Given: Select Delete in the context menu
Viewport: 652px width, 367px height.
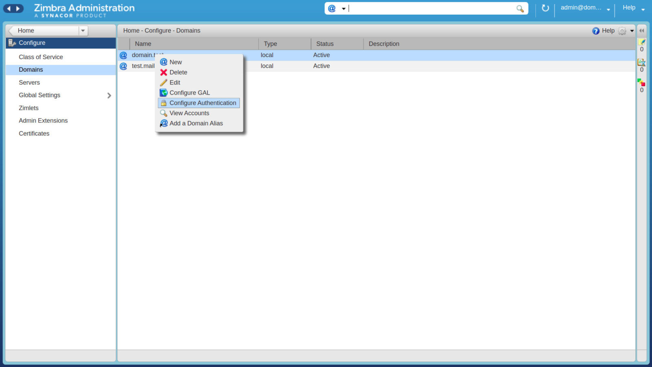Looking at the screenshot, I should (178, 73).
